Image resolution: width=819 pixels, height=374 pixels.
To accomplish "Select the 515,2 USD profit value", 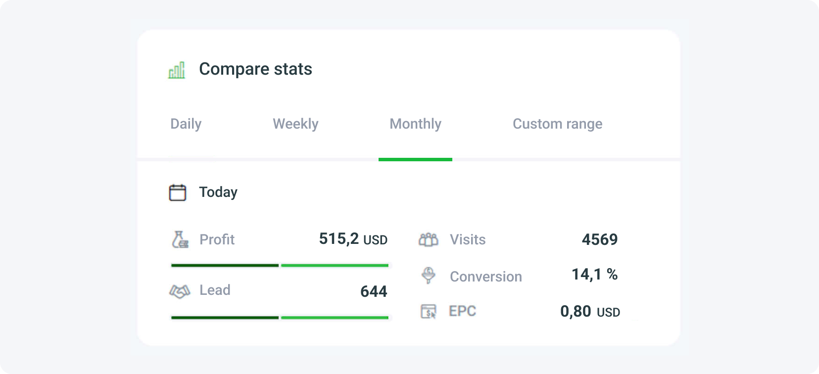I will click(352, 239).
